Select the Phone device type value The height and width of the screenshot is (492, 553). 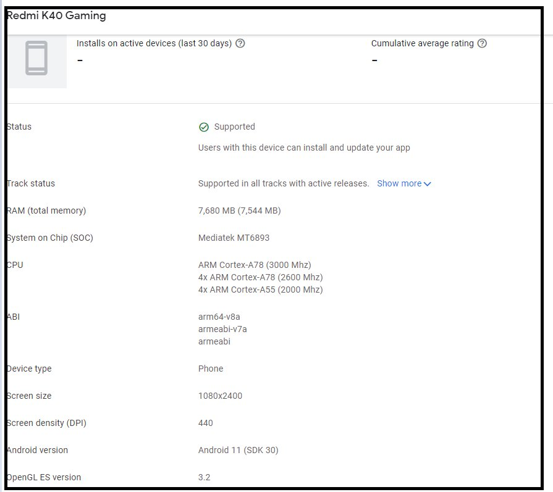[211, 369]
